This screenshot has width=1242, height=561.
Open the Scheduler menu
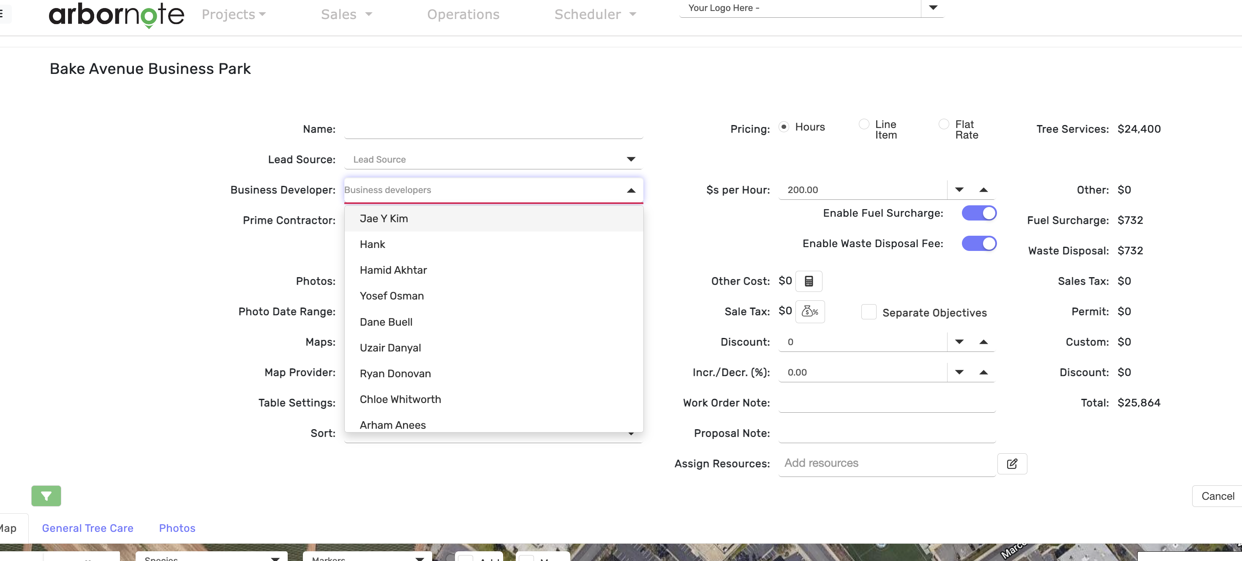[596, 14]
